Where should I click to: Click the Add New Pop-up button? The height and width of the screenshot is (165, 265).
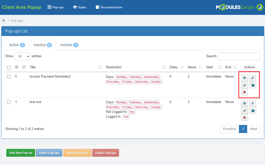[x=21, y=153]
